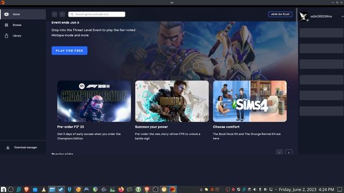The image size is (344, 193).
Task: Open the F1 23 Champions Edition card
Action: tap(94, 101)
